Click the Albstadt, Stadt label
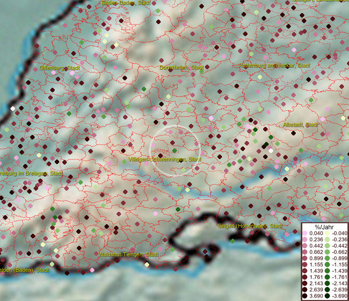 [300, 125]
